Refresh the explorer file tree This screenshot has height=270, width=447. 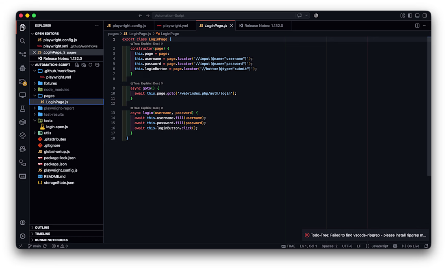pyautogui.click(x=90, y=65)
